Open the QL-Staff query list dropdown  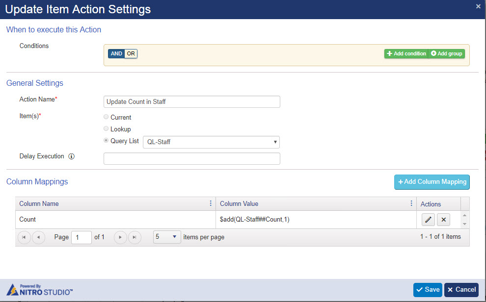[211, 142]
